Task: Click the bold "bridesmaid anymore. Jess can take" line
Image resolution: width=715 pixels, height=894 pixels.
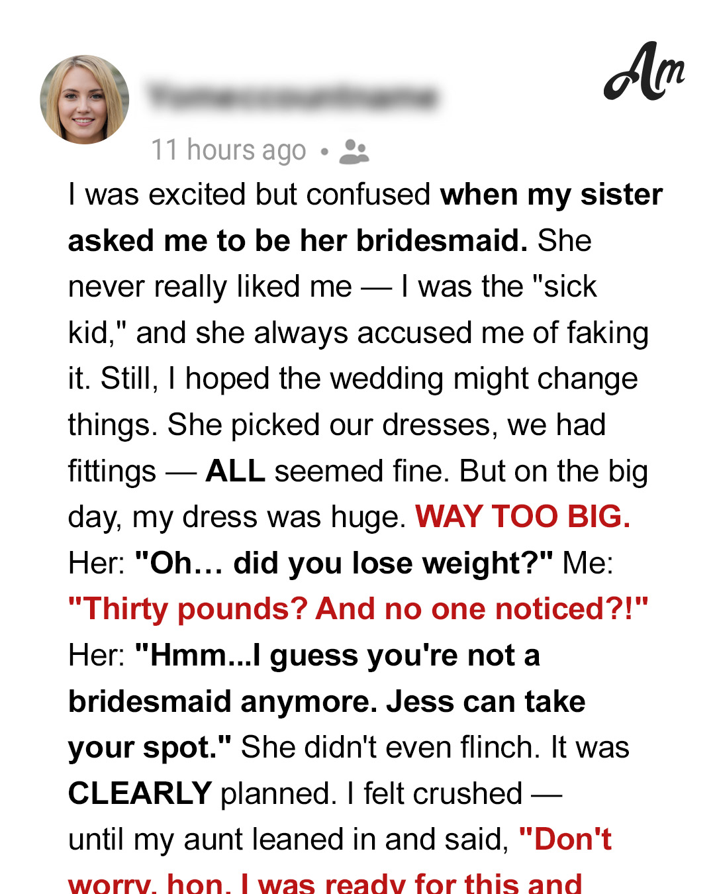Action: [x=327, y=701]
